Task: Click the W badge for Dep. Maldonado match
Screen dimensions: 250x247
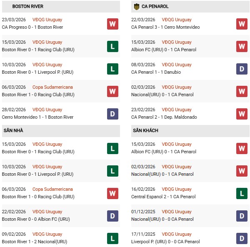Action: click(242, 114)
